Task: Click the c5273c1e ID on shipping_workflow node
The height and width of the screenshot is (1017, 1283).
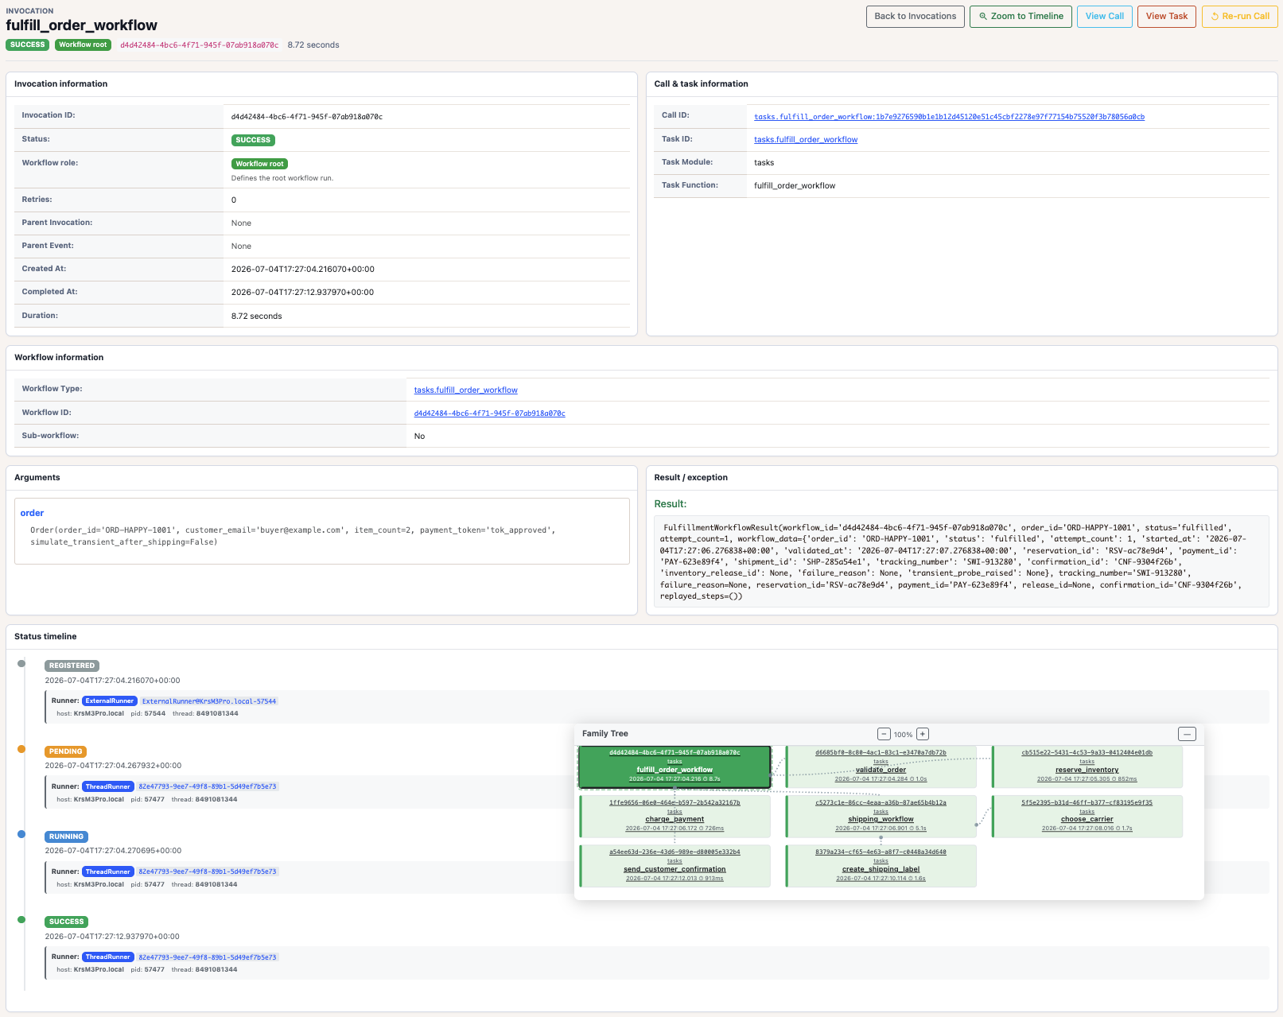Action: (x=881, y=802)
